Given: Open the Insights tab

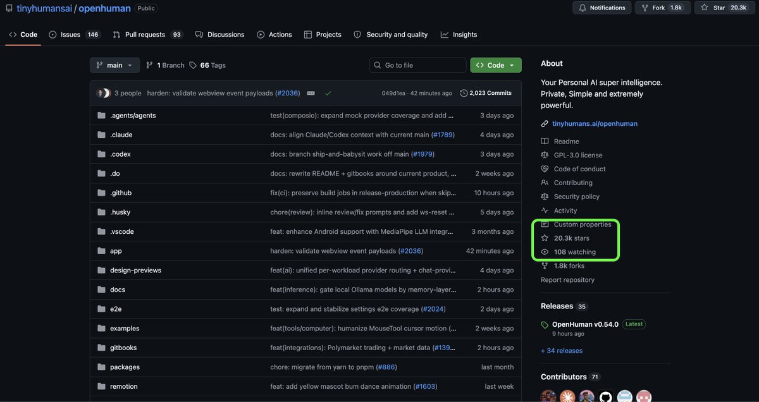Looking at the screenshot, I should pyautogui.click(x=459, y=35).
